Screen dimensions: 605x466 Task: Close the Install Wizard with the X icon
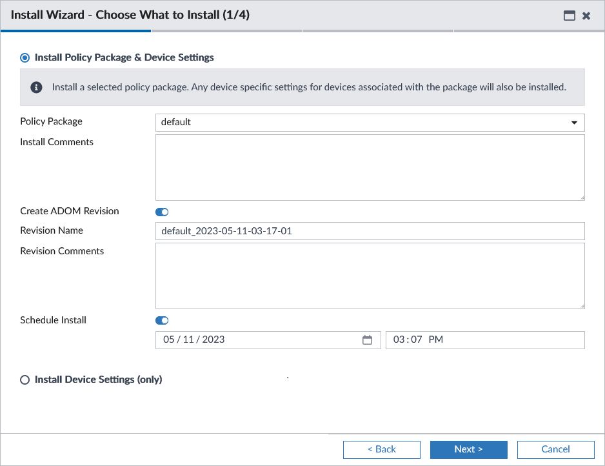point(586,15)
